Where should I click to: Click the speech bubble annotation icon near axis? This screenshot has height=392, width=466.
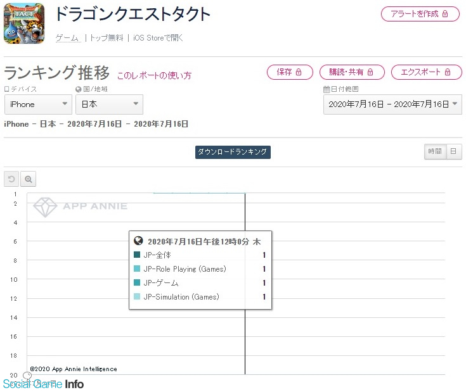click(27, 376)
